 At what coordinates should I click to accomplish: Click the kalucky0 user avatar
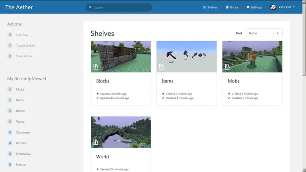[273, 7]
